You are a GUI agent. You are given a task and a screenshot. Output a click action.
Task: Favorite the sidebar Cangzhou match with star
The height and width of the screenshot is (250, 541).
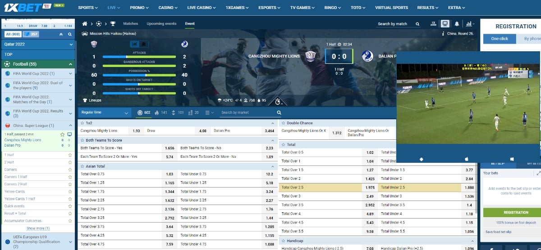click(62, 134)
